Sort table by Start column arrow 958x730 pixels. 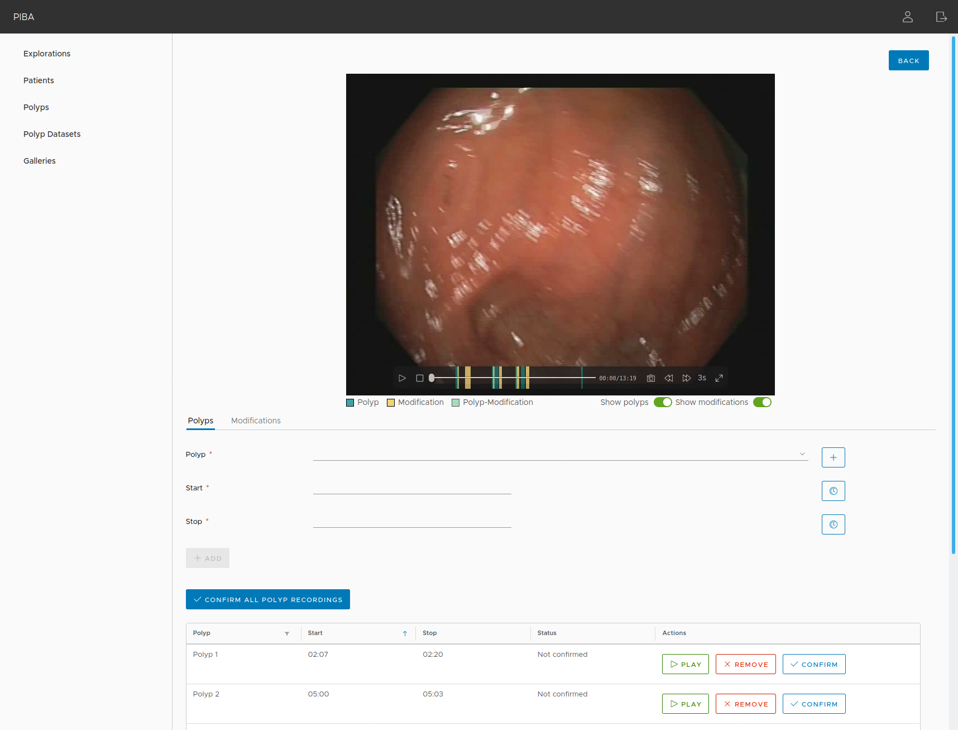pyautogui.click(x=405, y=633)
